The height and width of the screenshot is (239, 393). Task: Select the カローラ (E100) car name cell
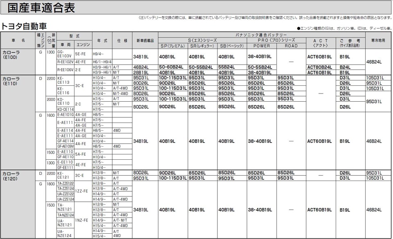pos(18,62)
